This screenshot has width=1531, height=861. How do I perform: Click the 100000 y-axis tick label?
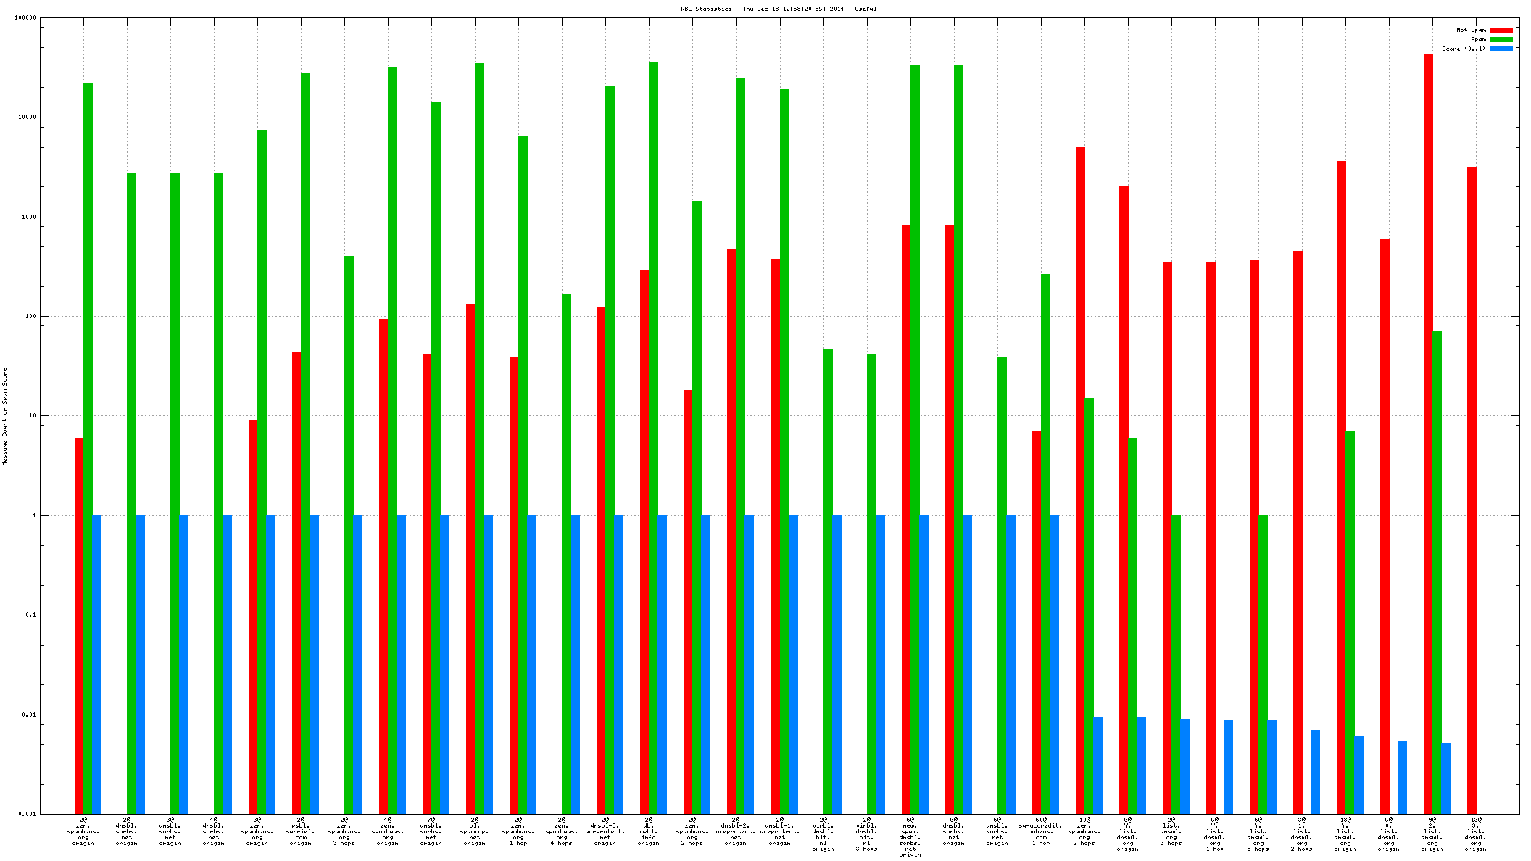pyautogui.click(x=25, y=18)
